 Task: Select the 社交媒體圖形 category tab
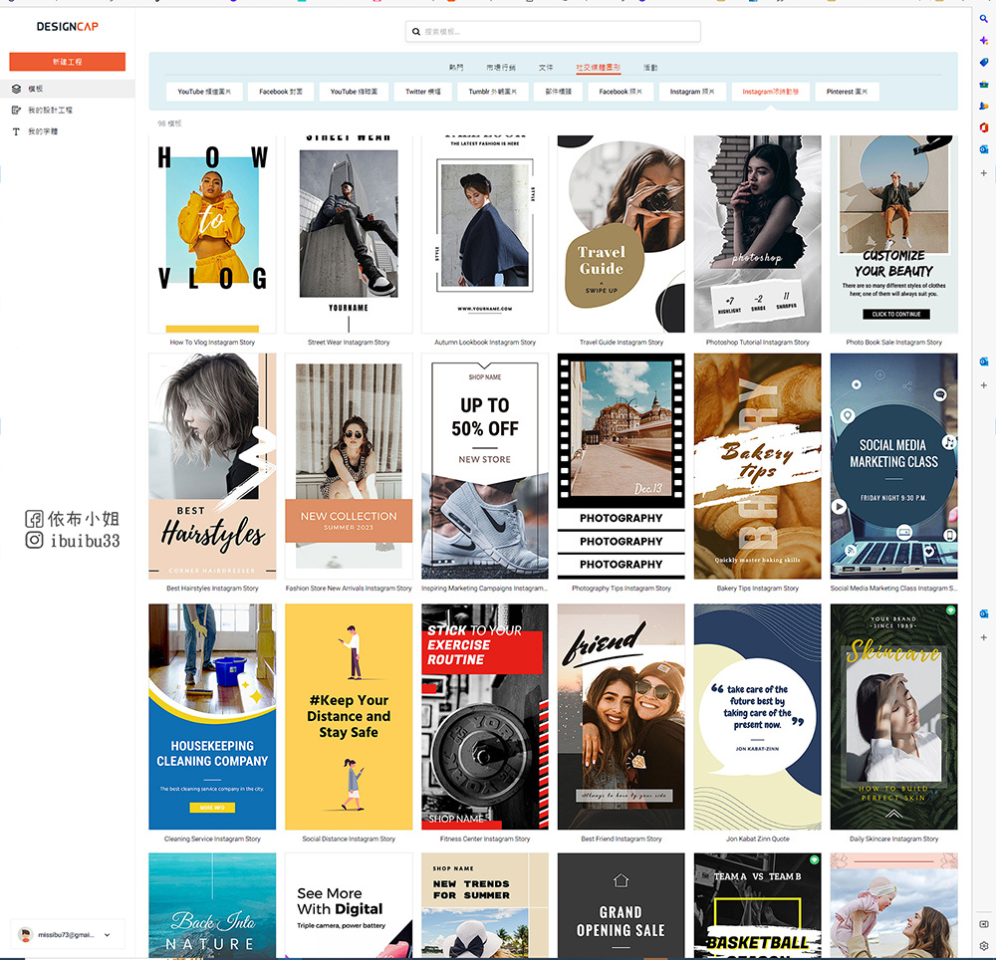598,68
